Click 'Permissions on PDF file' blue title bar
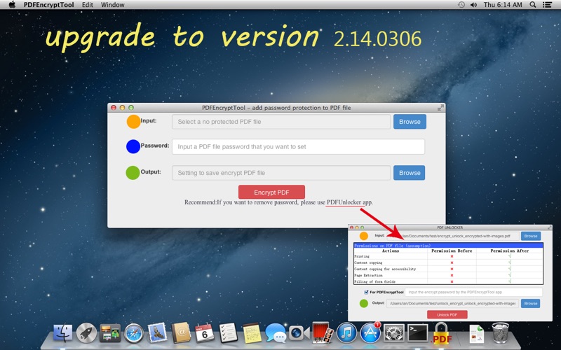Image resolution: width=561 pixels, height=350 pixels. pos(448,246)
